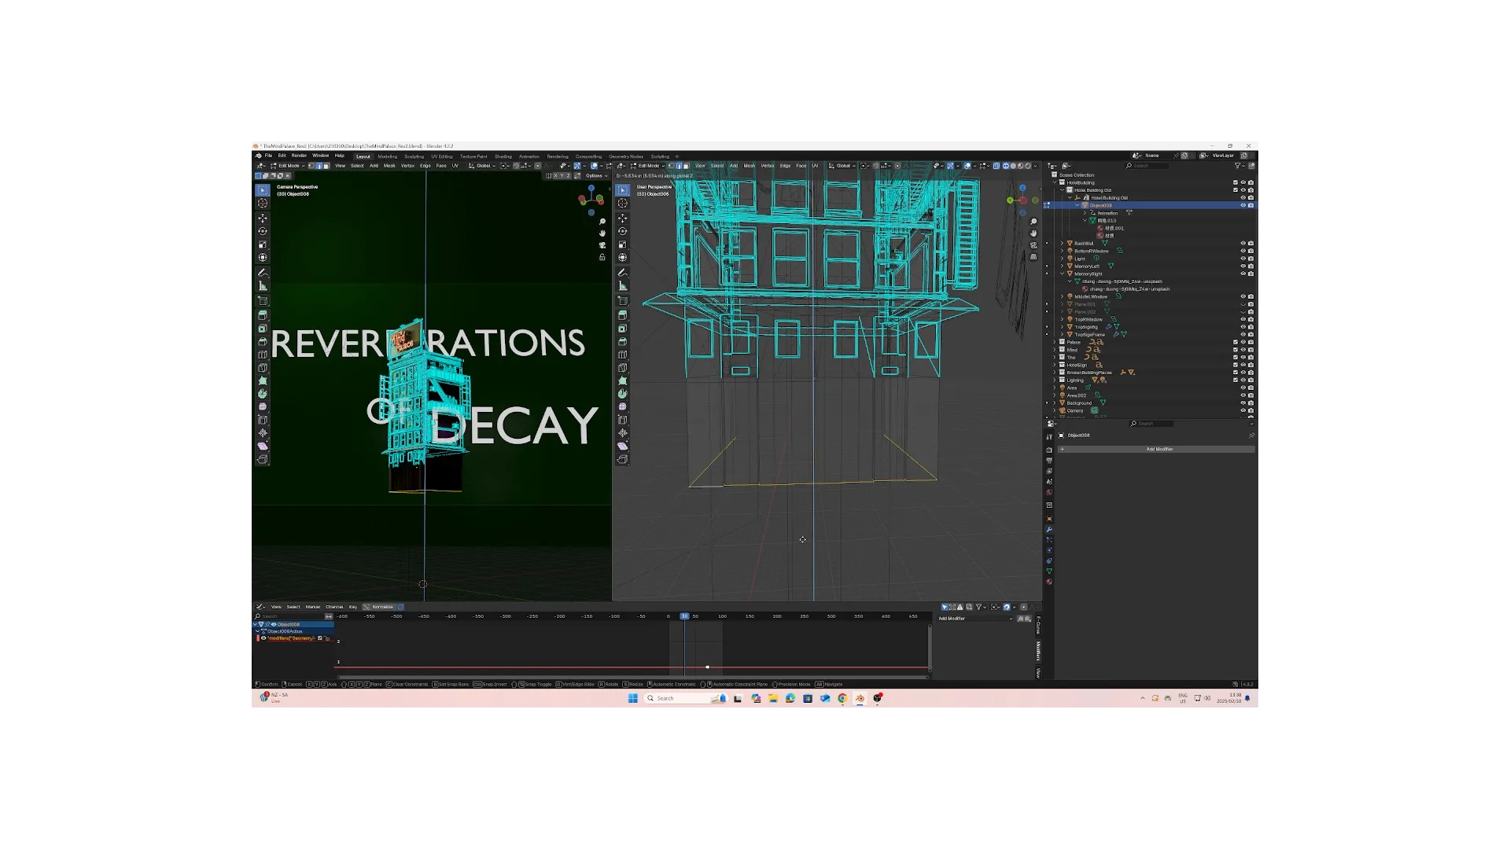Click the frame 30 playhead marker in timeline
The height and width of the screenshot is (849, 1510).
684,616
